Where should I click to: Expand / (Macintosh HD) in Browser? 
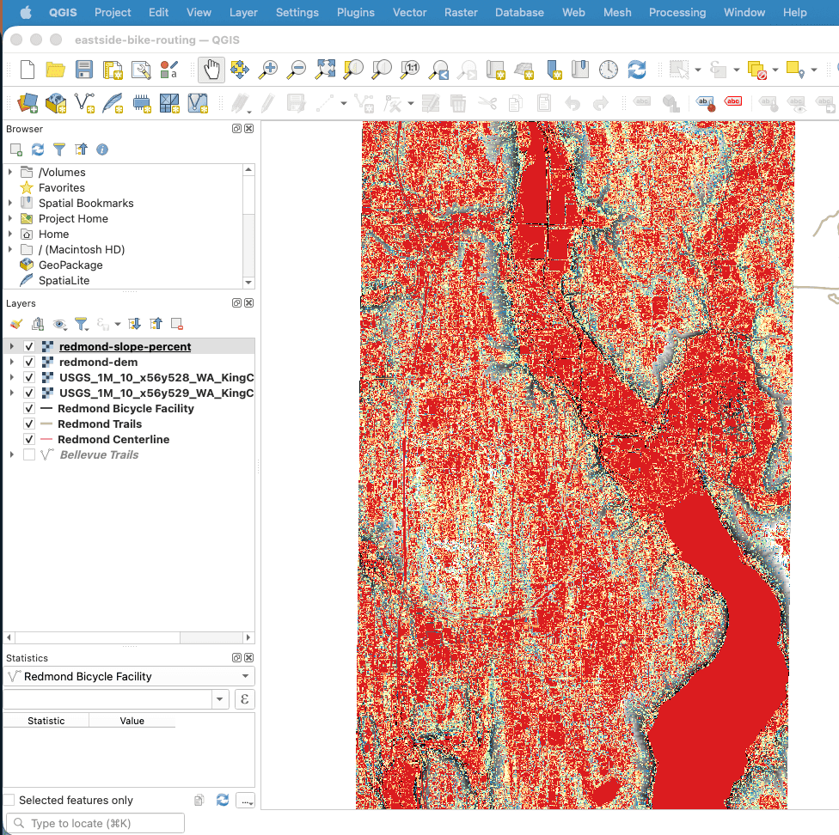point(10,250)
